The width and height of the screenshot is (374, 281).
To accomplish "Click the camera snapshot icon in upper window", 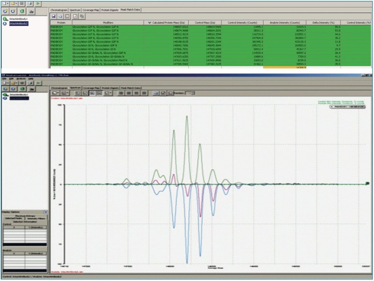I will [x=31, y=11].
